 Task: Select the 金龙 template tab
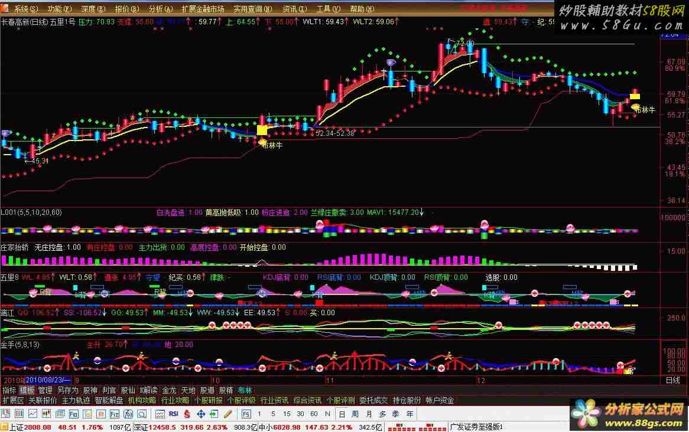[x=169, y=390]
